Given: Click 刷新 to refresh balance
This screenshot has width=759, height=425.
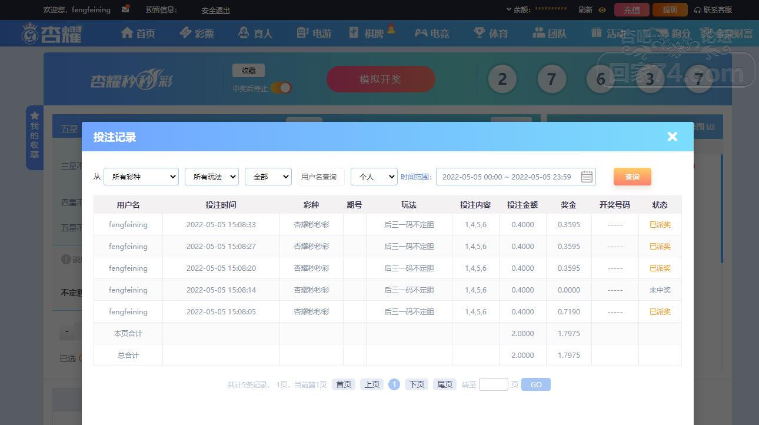Looking at the screenshot, I should (x=585, y=10).
